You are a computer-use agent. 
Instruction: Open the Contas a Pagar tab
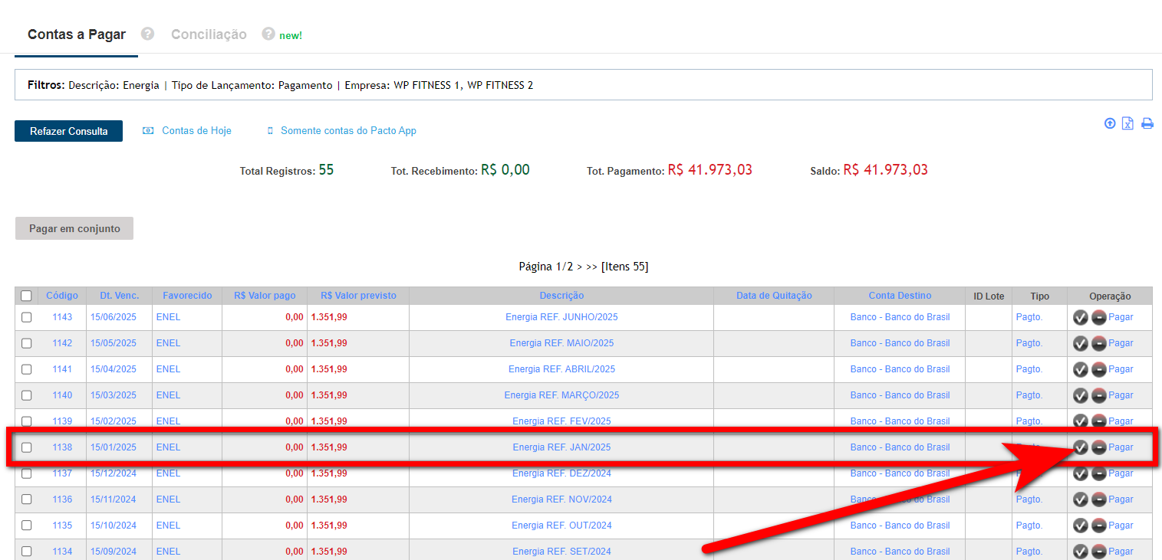point(77,34)
